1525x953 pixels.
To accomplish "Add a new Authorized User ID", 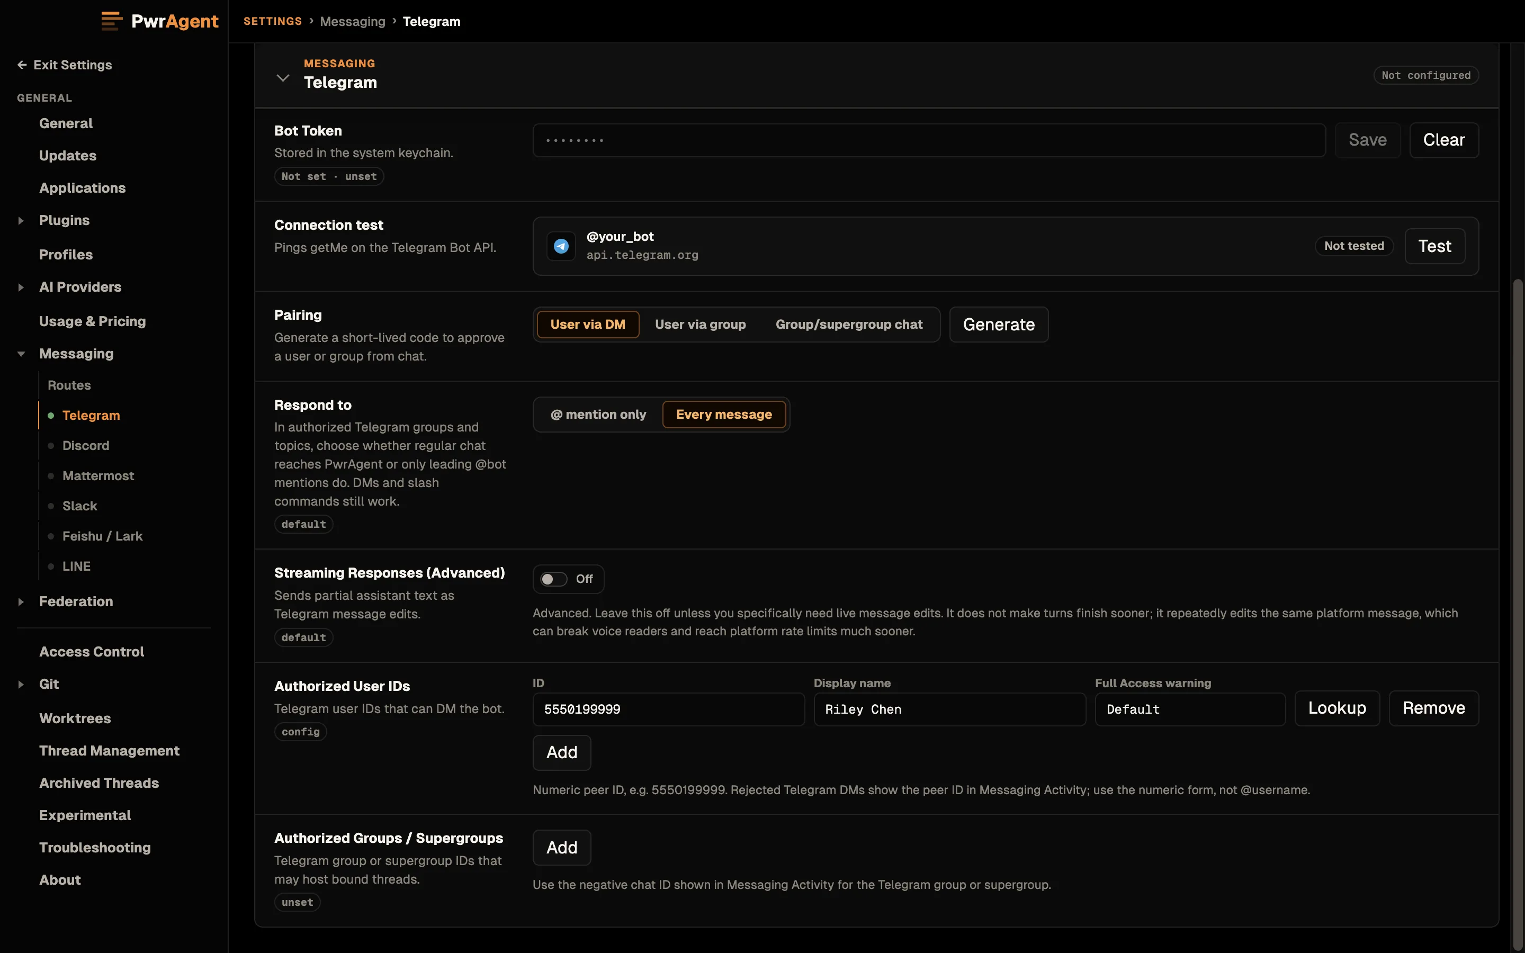I will 561,752.
